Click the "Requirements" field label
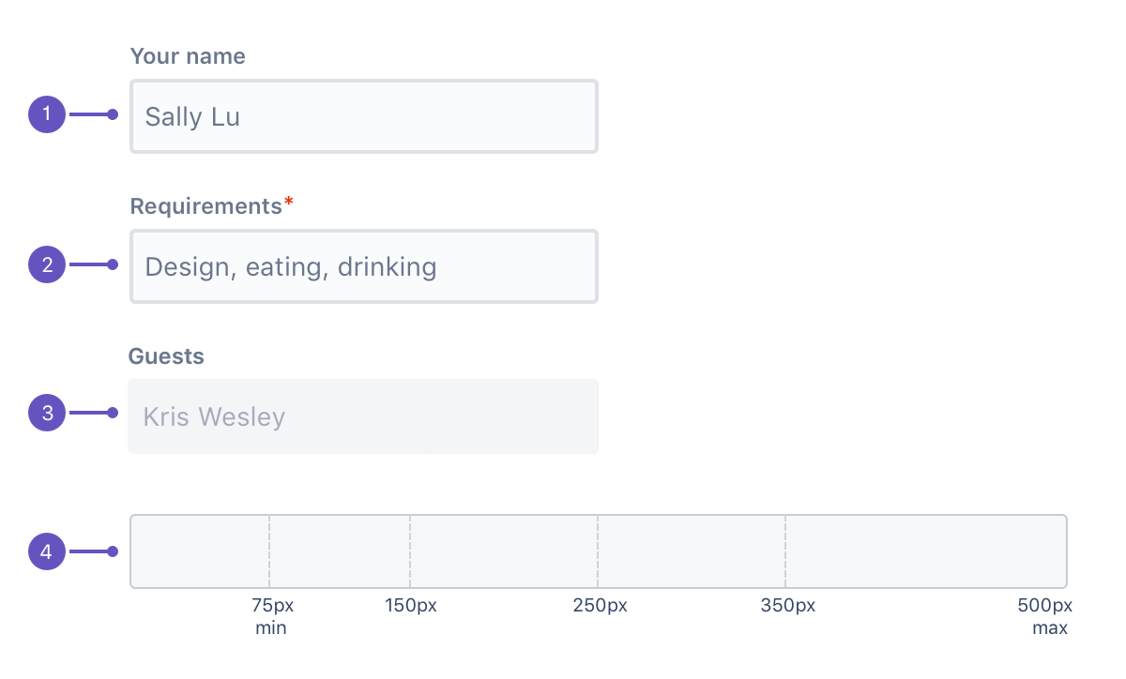 point(205,206)
